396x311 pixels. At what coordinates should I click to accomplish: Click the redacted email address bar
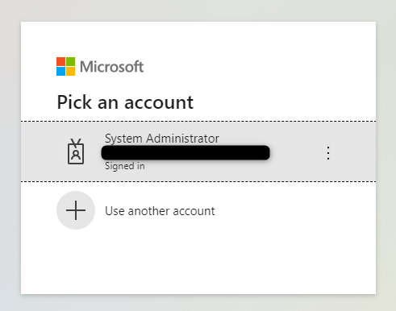[x=185, y=152]
